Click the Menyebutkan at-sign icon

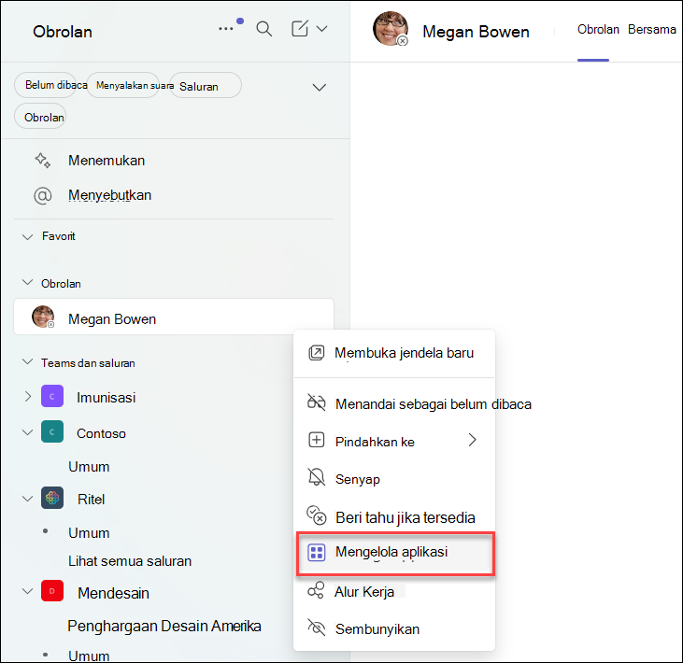tap(43, 195)
